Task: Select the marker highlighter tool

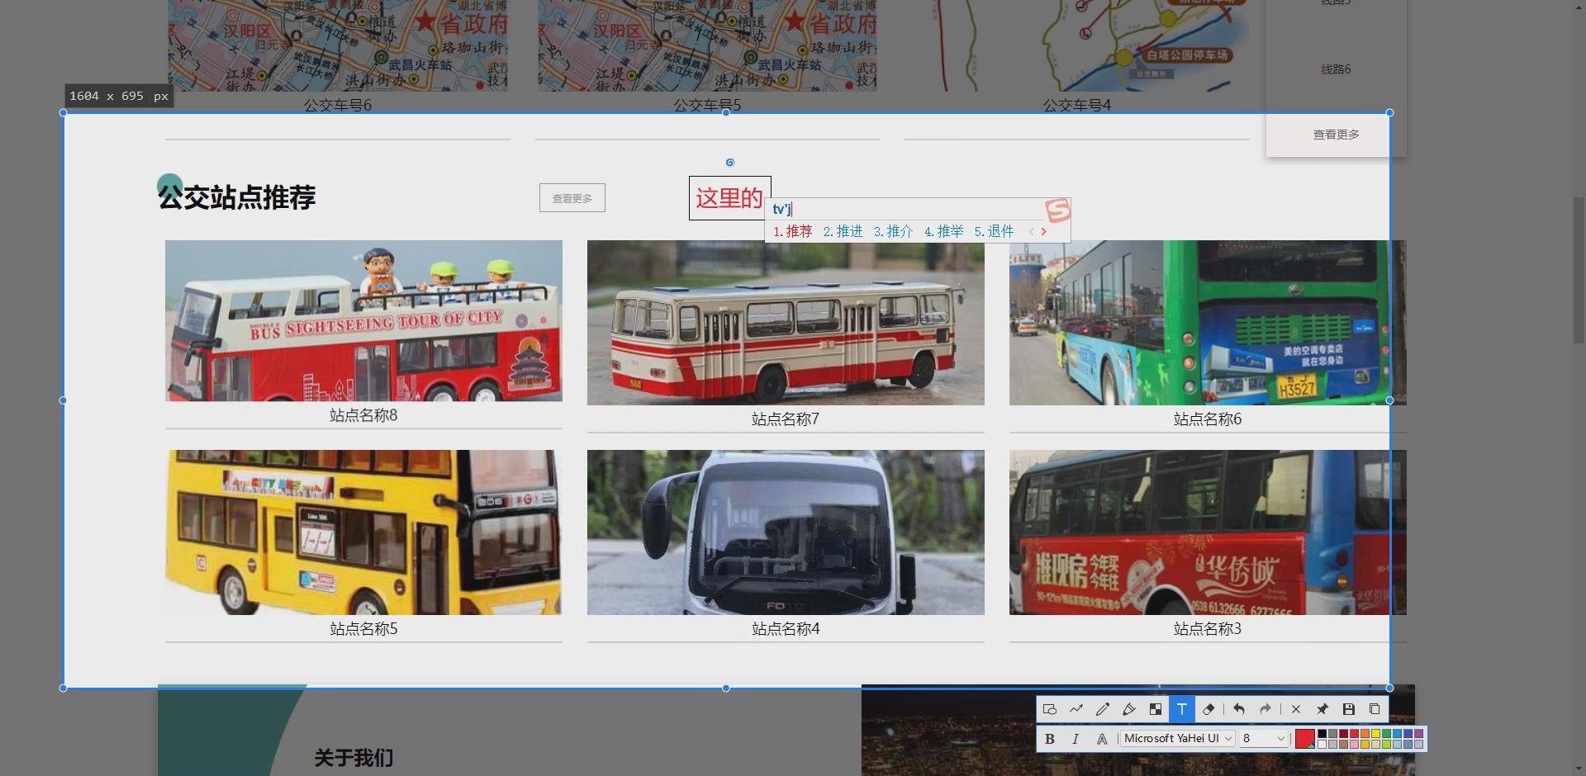Action: (1129, 709)
